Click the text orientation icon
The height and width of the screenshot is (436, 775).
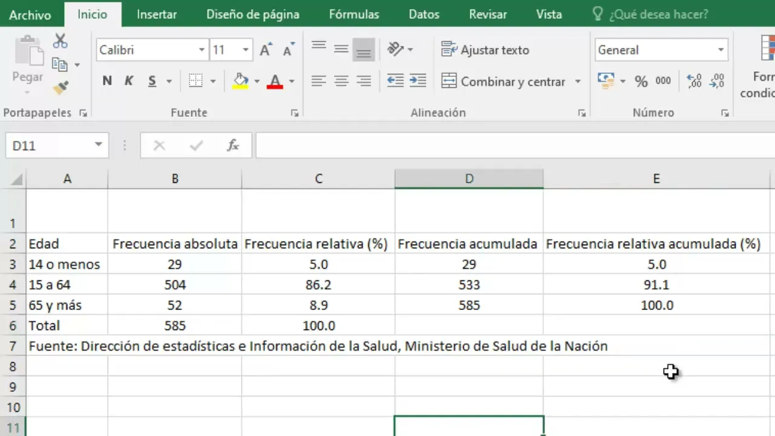click(x=396, y=50)
